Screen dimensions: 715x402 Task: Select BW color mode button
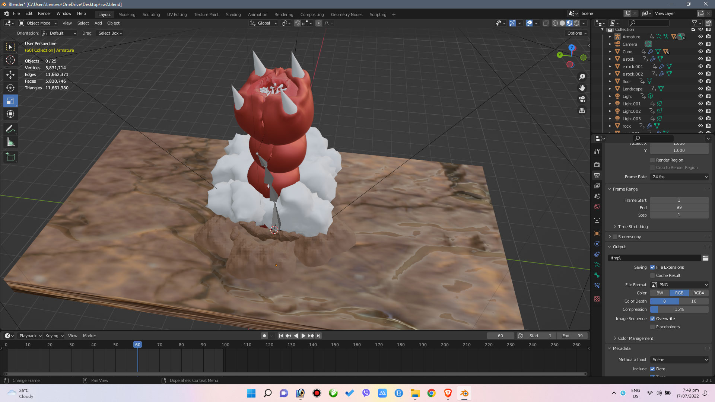(660, 293)
